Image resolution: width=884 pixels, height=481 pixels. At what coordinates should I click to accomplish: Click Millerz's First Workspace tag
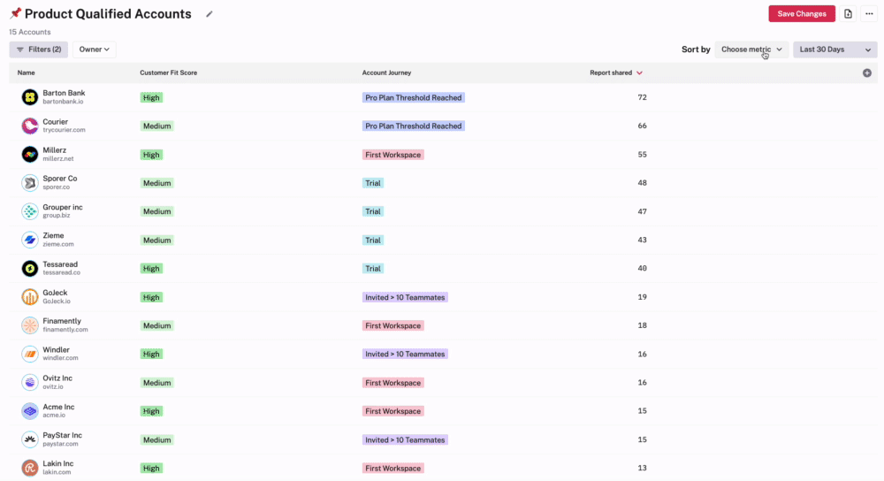coord(393,155)
